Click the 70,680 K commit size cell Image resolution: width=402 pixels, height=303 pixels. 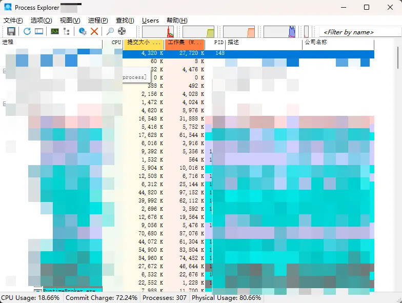[151, 234]
